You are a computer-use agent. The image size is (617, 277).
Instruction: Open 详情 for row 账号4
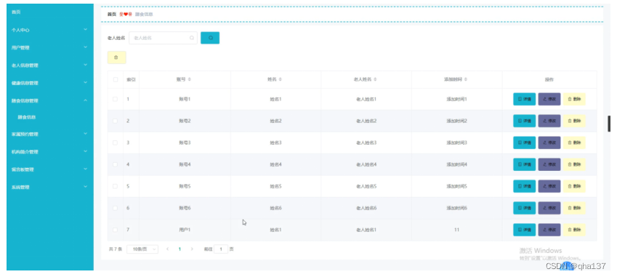click(x=524, y=164)
